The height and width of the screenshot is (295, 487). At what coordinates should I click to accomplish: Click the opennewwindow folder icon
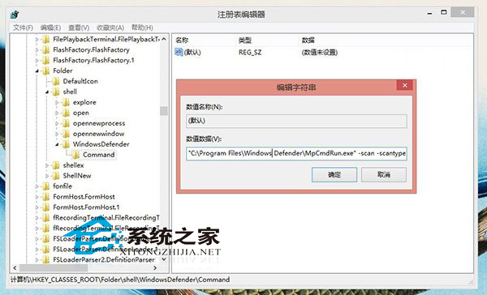[x=66, y=134]
